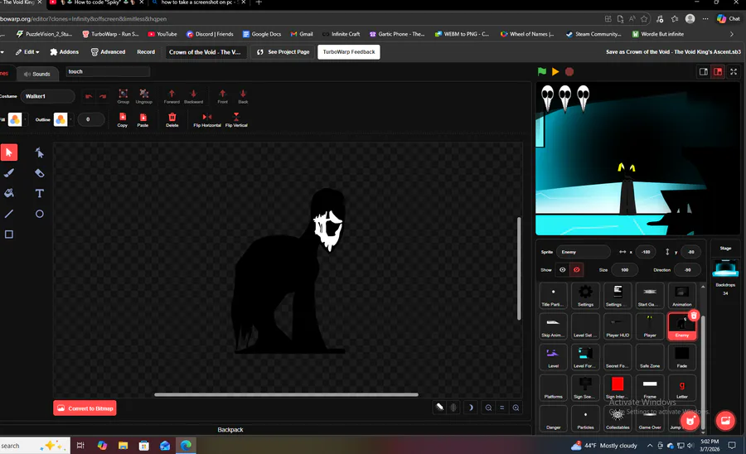The height and width of the screenshot is (454, 746).
Task: Select the arrow Select tool
Action: pyautogui.click(x=9, y=152)
